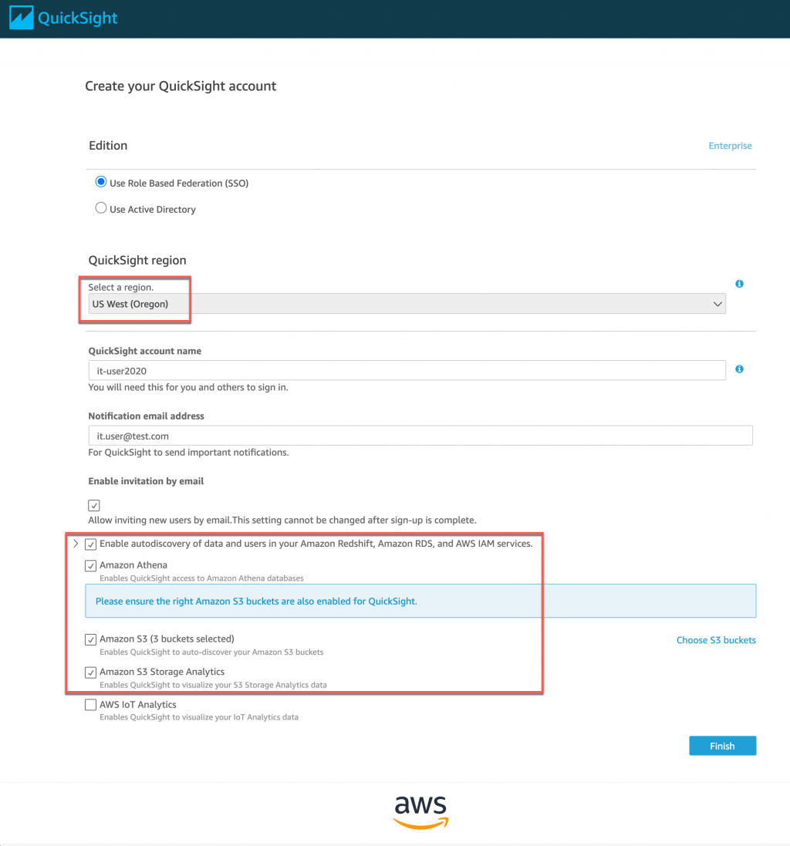
Task: Toggle the Amazon Athena checkbox
Action: click(91, 566)
